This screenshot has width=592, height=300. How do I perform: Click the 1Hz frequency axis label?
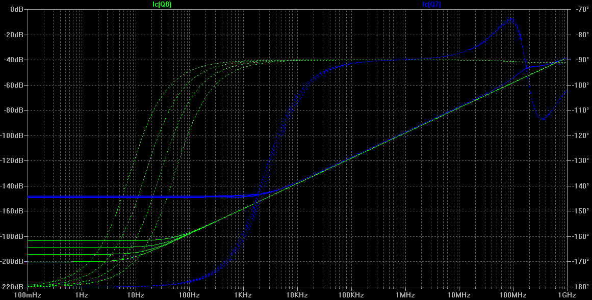[82, 295]
